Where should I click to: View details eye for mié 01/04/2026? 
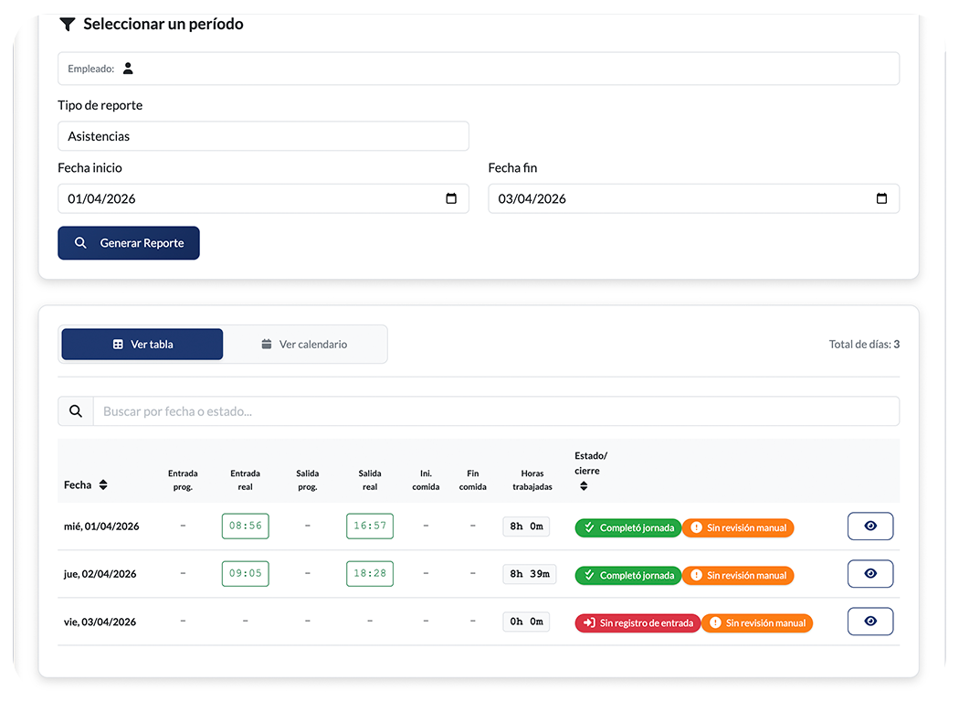click(x=869, y=526)
